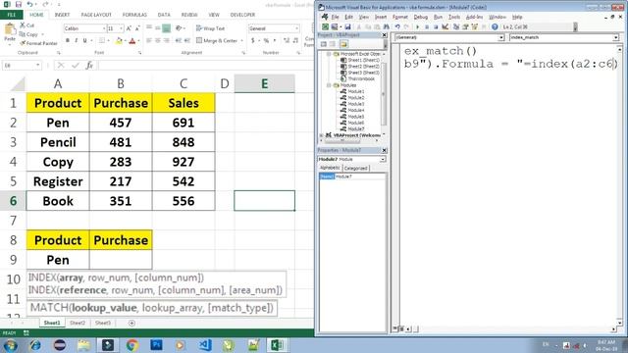Toggle middle align button
The image size is (628, 353).
(x=157, y=28)
